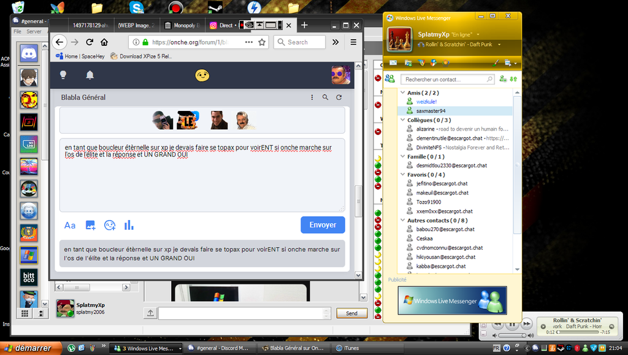This screenshot has height=355, width=628.
Task: Switch to the 1497178129 tab
Action: pos(91,25)
